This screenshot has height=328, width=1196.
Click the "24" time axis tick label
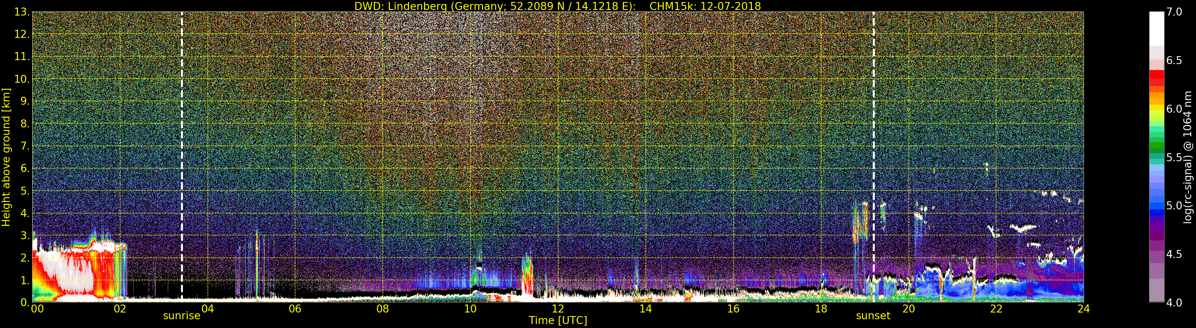click(x=1083, y=308)
